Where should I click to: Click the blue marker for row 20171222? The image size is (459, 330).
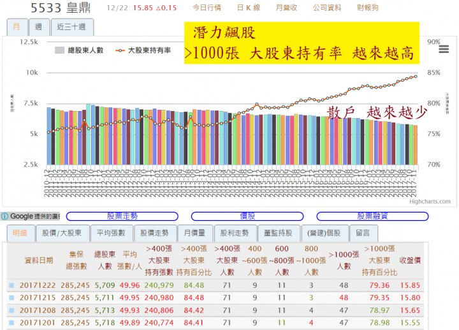pos(11,285)
